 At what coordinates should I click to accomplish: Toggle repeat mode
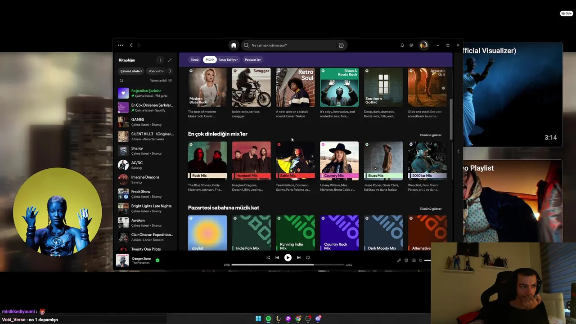point(308,258)
